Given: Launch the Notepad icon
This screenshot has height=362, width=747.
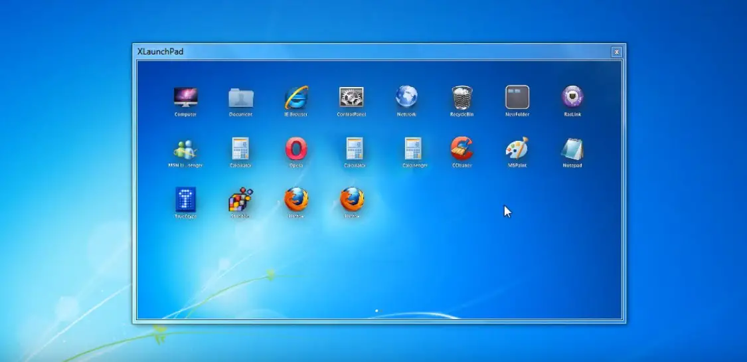Looking at the screenshot, I should (x=572, y=149).
